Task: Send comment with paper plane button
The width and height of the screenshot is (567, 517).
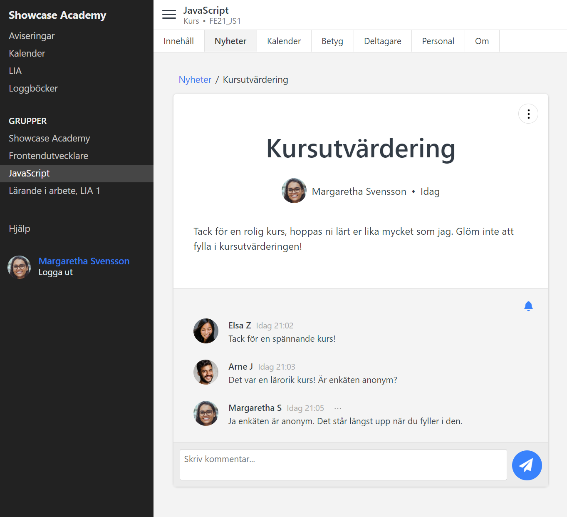Action: pyautogui.click(x=527, y=465)
